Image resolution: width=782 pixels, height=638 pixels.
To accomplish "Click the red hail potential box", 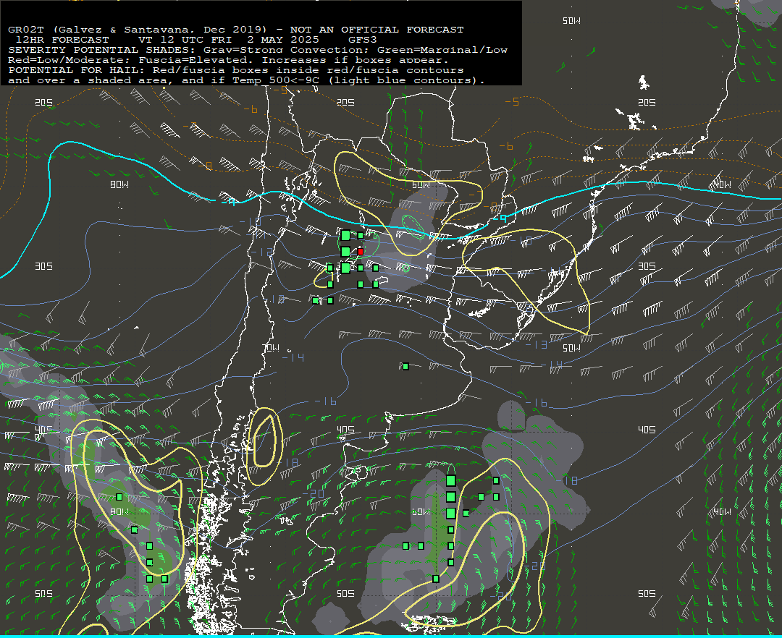I will click(x=361, y=252).
